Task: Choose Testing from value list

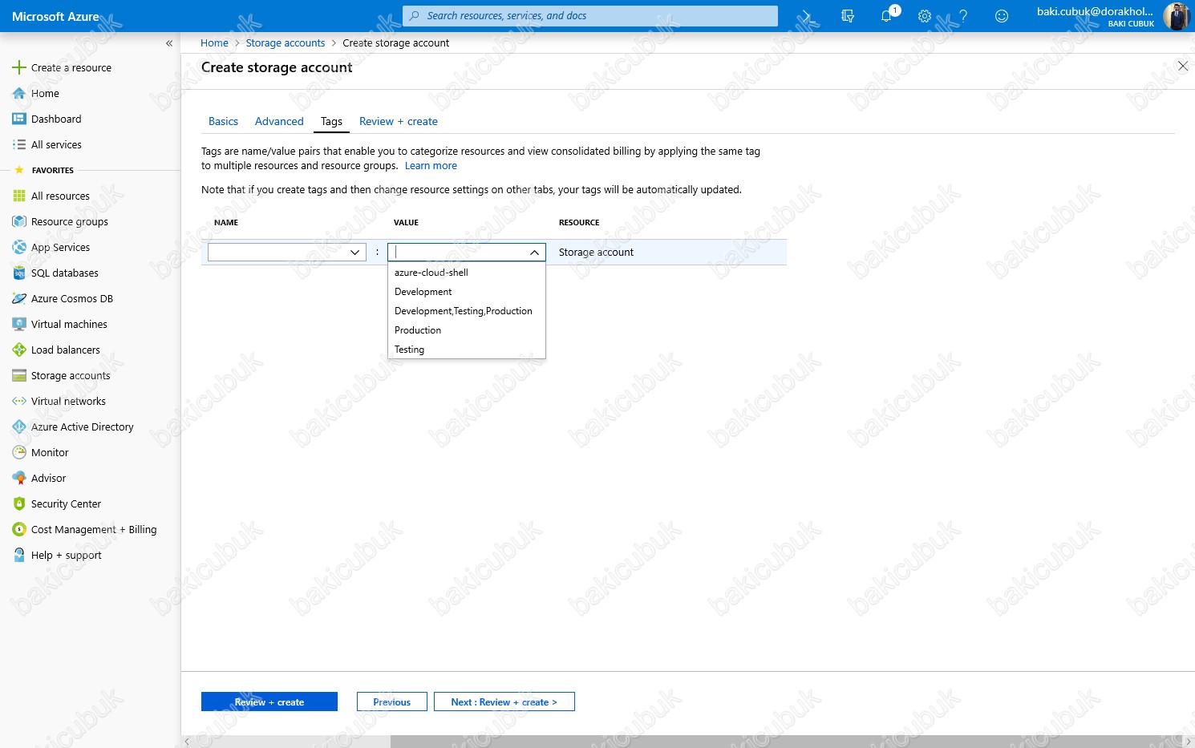Action: (x=467, y=350)
